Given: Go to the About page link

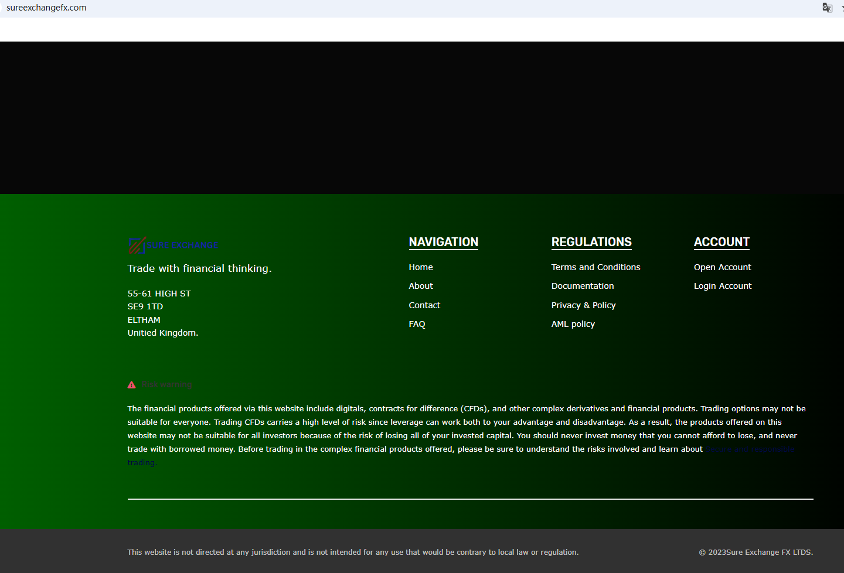Looking at the screenshot, I should click(421, 286).
